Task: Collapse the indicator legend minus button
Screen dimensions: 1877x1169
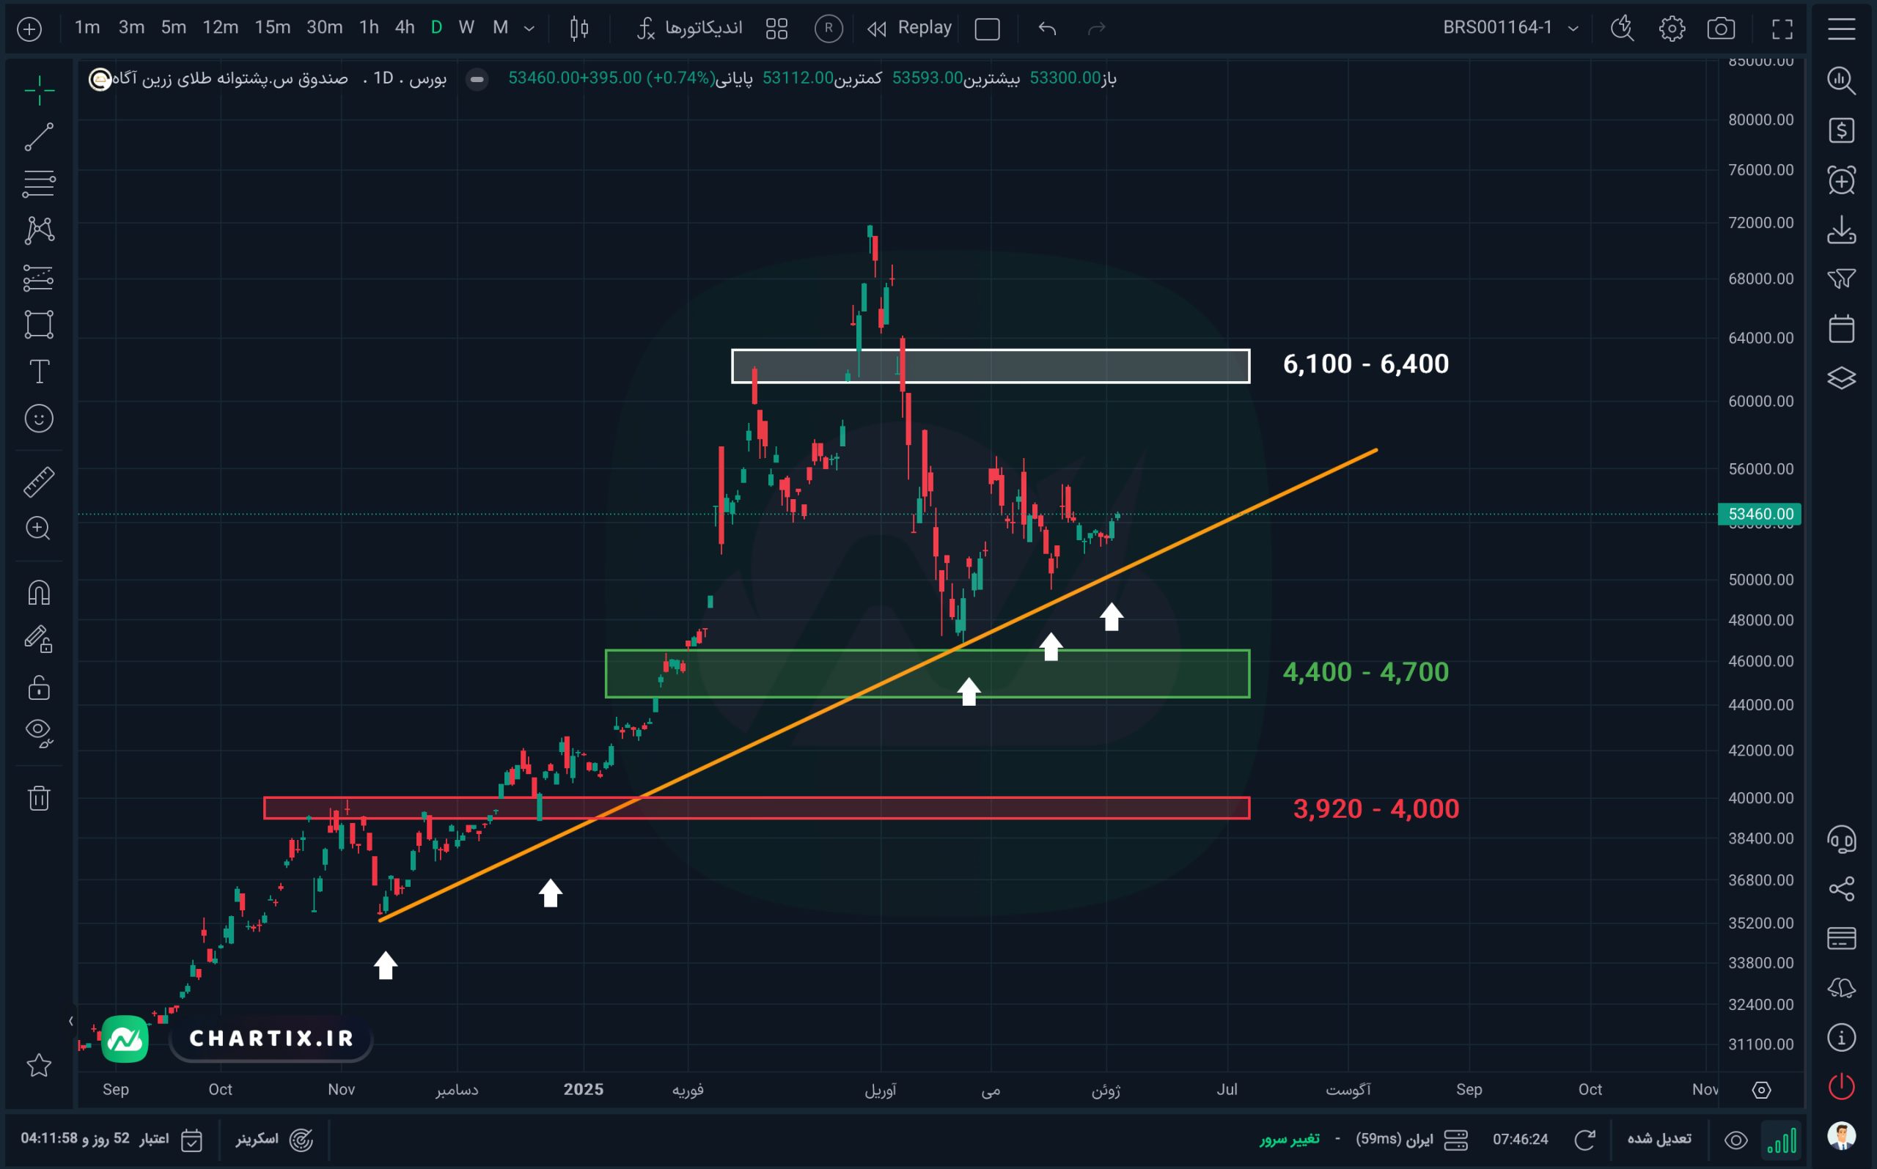Action: pyautogui.click(x=477, y=79)
